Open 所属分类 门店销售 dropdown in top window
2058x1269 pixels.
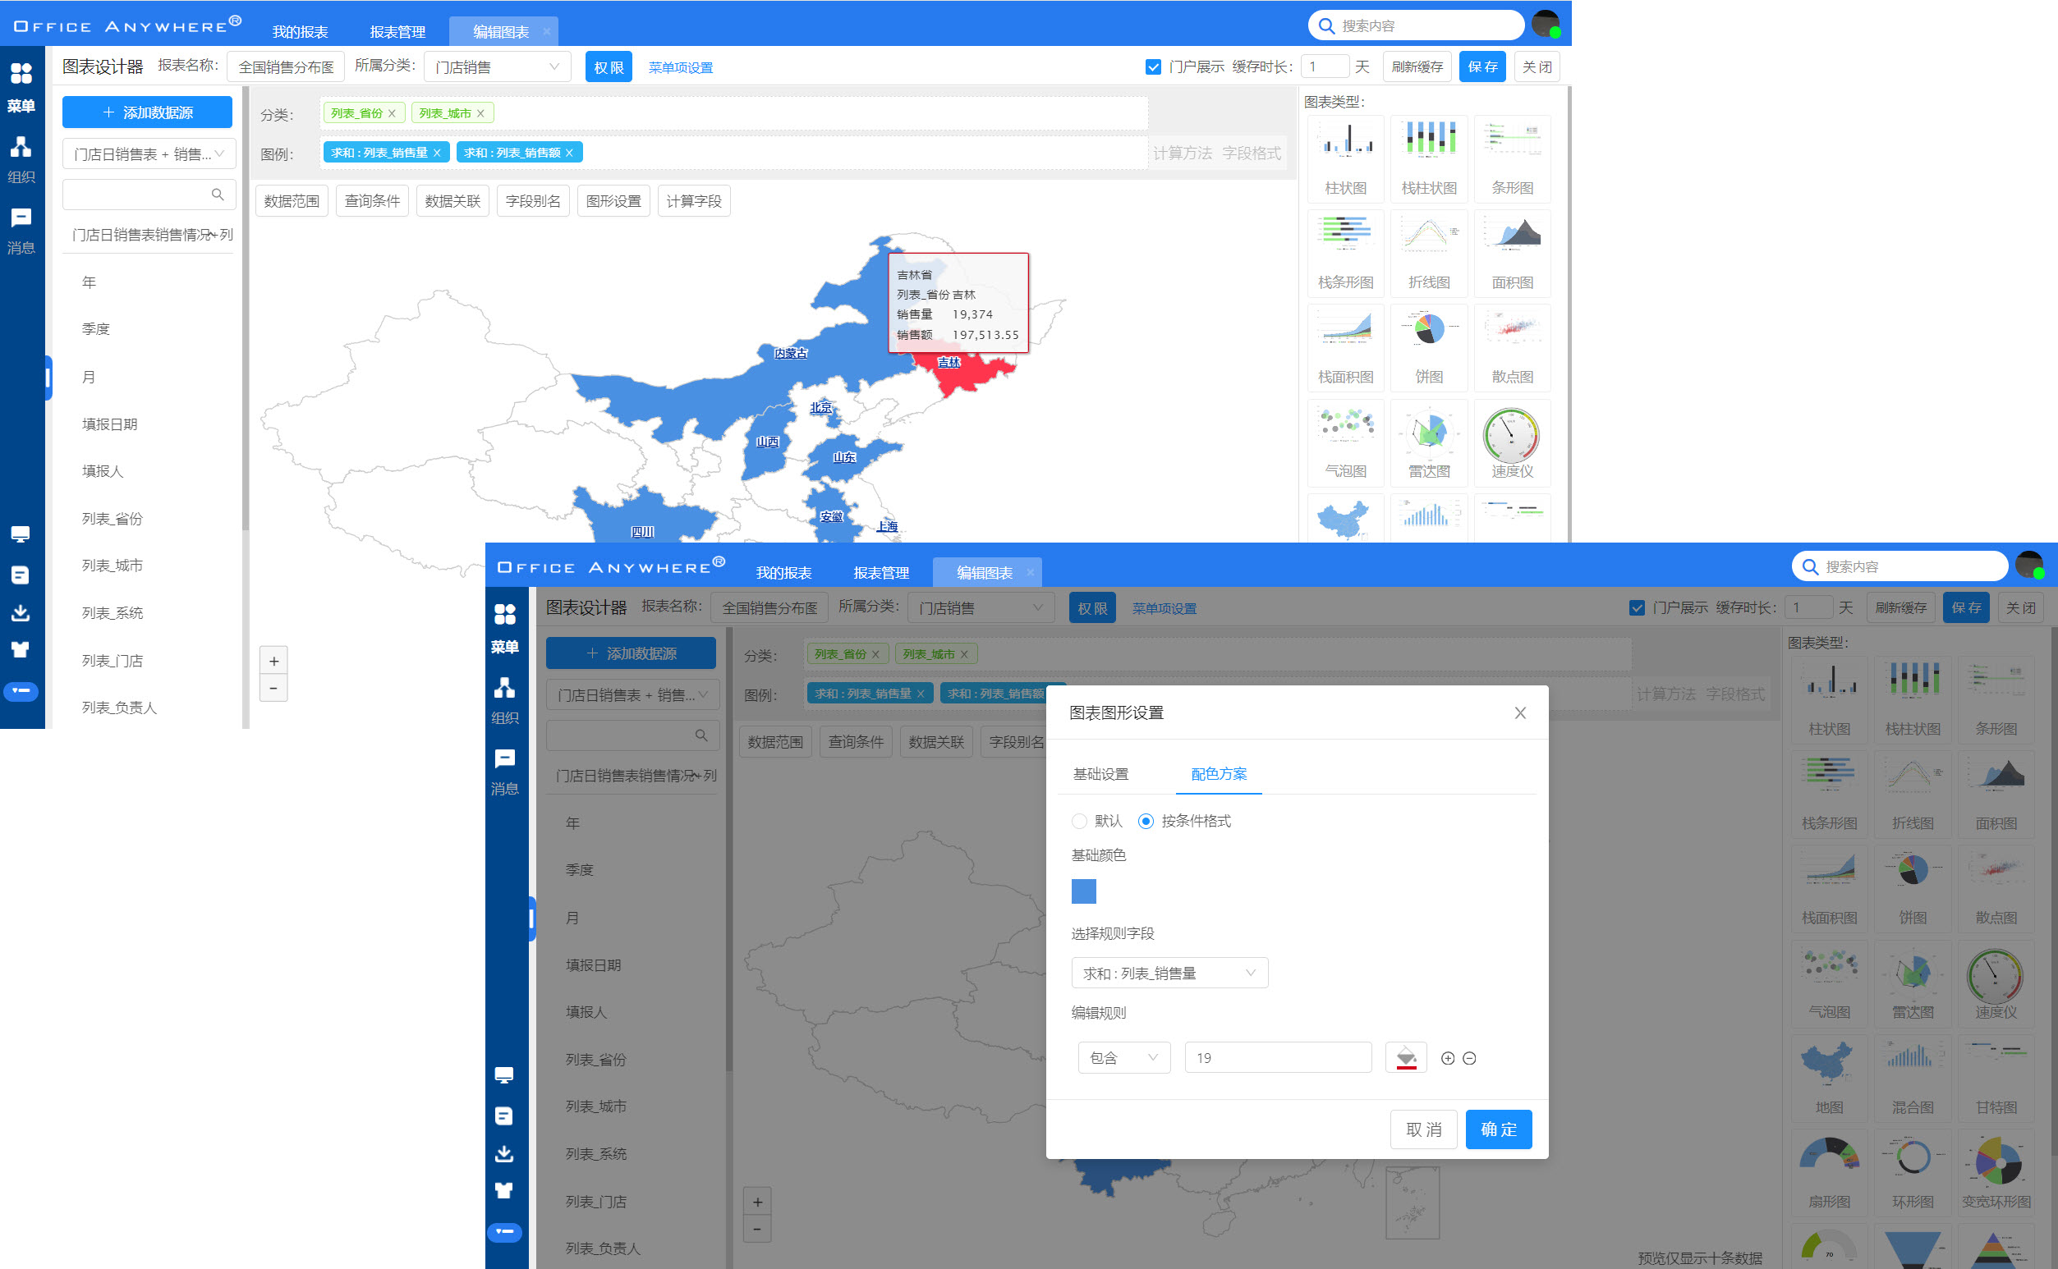point(497,67)
